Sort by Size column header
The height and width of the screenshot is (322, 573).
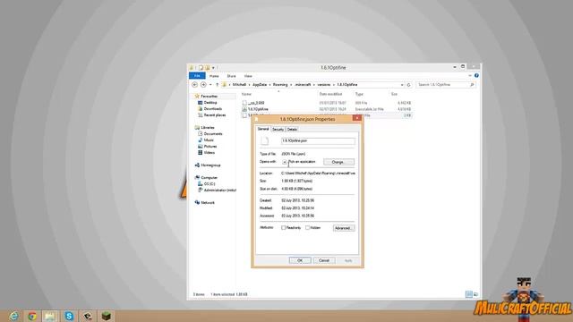(394, 94)
